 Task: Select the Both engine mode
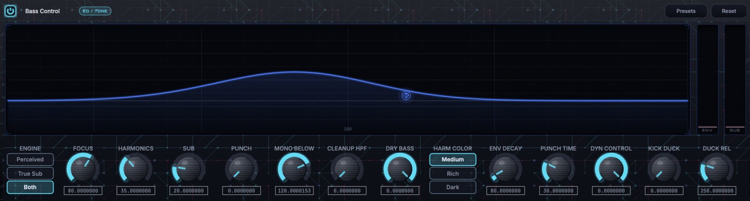coord(30,187)
